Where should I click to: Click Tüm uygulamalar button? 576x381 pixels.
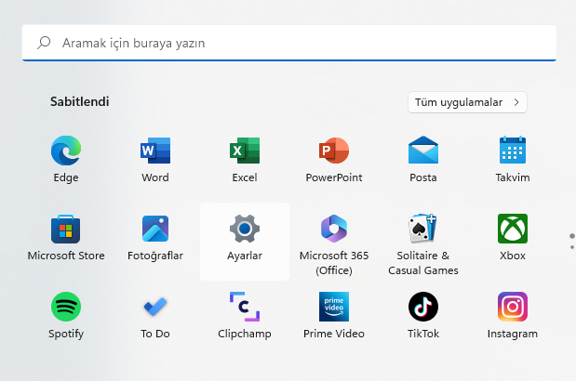click(467, 102)
